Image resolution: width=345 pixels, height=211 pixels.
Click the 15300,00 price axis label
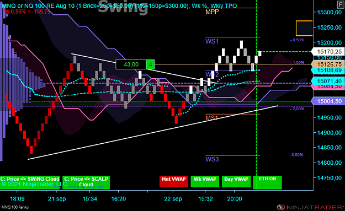pyautogui.click(x=330, y=13)
